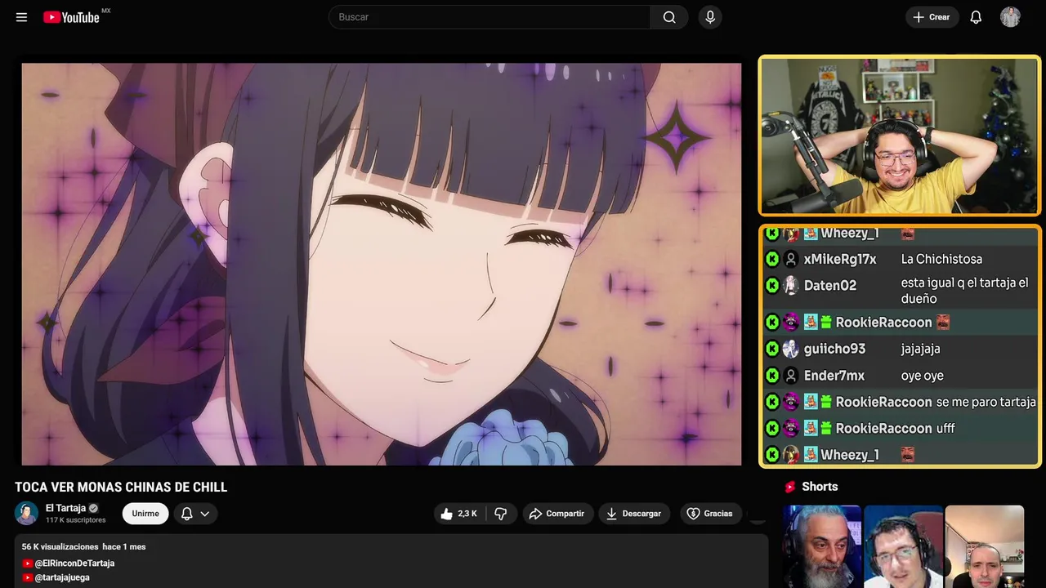Click the Kick icon beside guiicho93

pos(771,349)
